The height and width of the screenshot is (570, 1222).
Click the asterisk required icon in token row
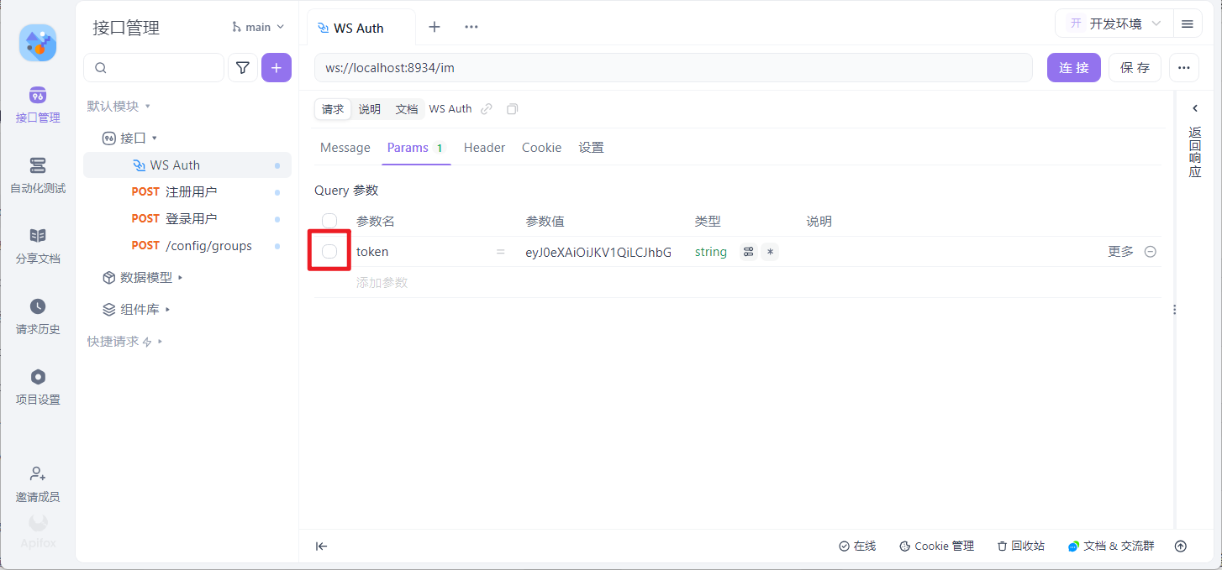click(770, 252)
